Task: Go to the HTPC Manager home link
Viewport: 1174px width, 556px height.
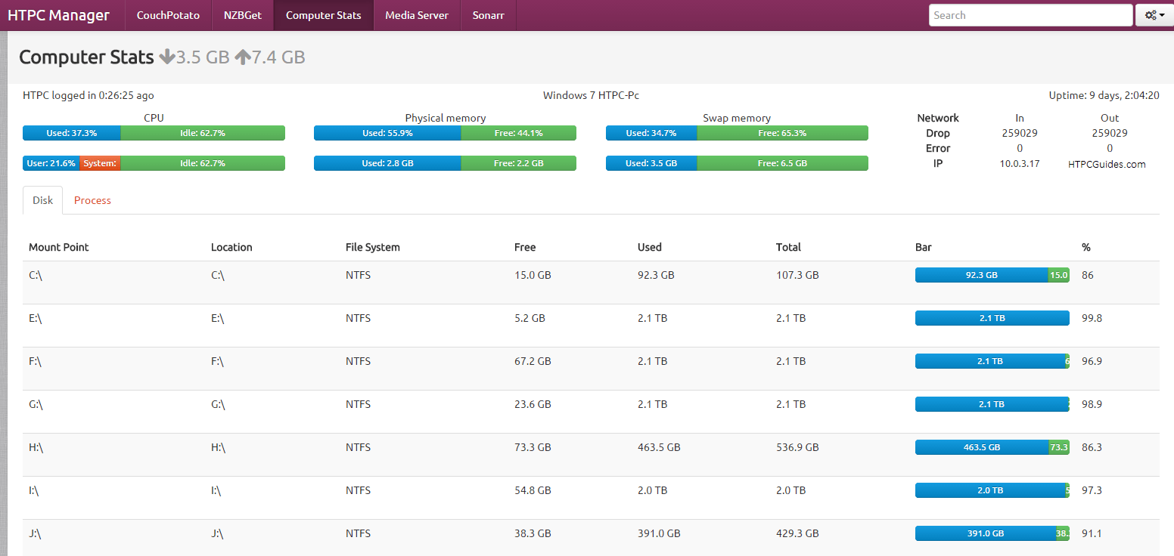Action: coord(58,15)
